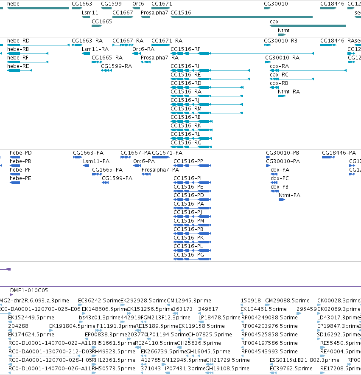Screen dimensions: 361x375
Task: Select the Ntmt gene label
Action: (284, 31)
